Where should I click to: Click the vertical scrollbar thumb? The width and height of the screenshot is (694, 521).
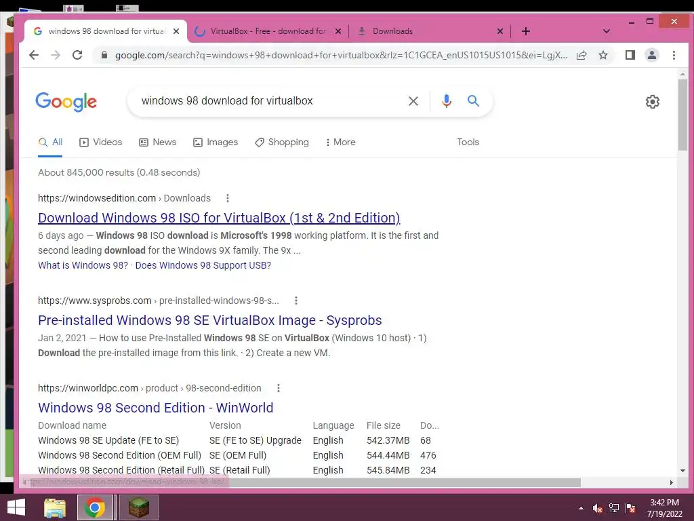tap(682, 115)
